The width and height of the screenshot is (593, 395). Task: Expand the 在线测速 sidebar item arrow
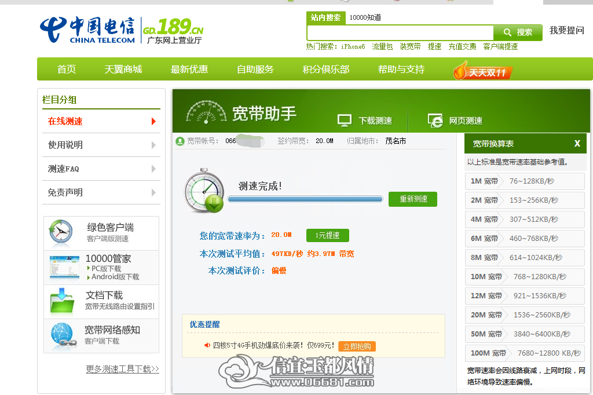(153, 121)
